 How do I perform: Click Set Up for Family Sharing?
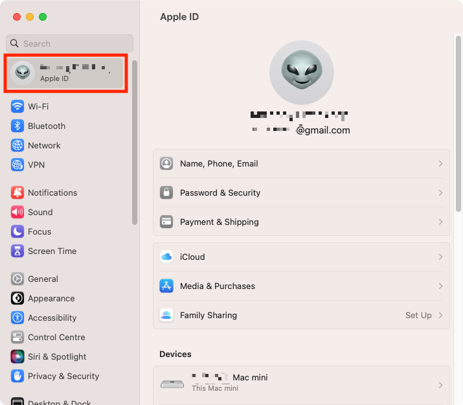pyautogui.click(x=418, y=315)
